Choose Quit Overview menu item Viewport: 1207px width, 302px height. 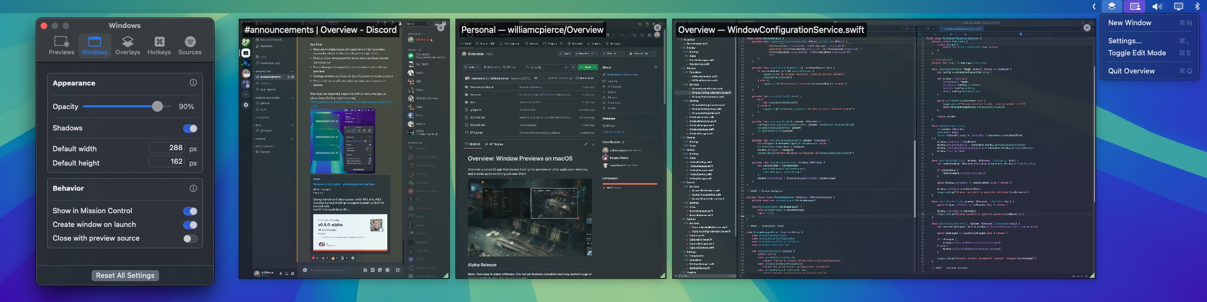[1149, 71]
